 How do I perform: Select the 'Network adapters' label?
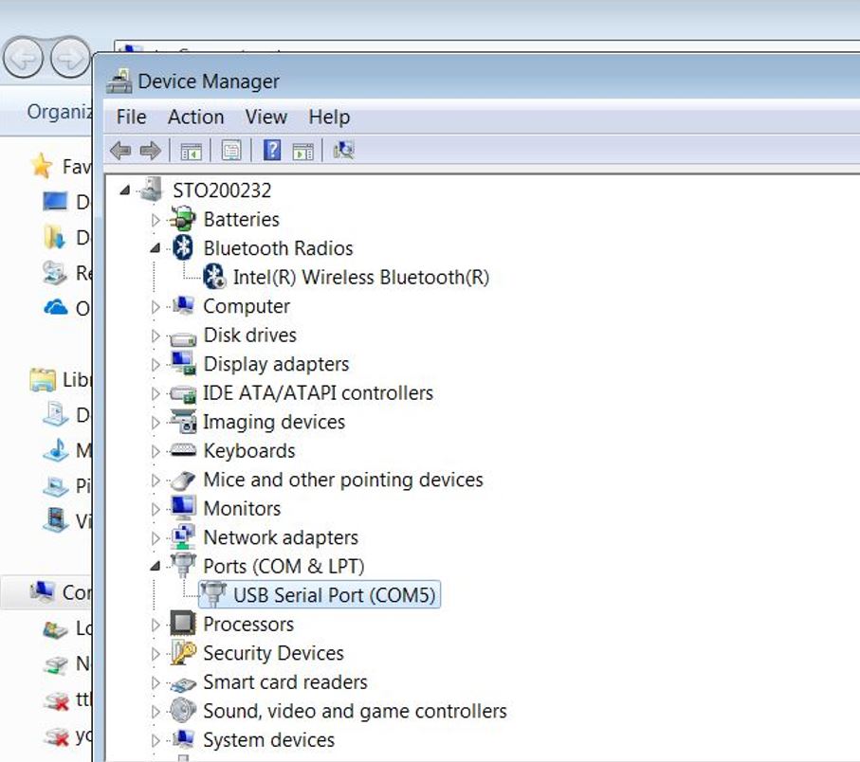tap(281, 537)
